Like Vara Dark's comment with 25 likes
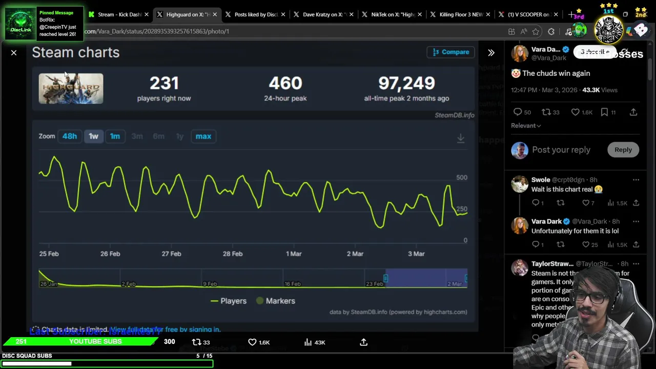656x369 pixels. [589, 244]
